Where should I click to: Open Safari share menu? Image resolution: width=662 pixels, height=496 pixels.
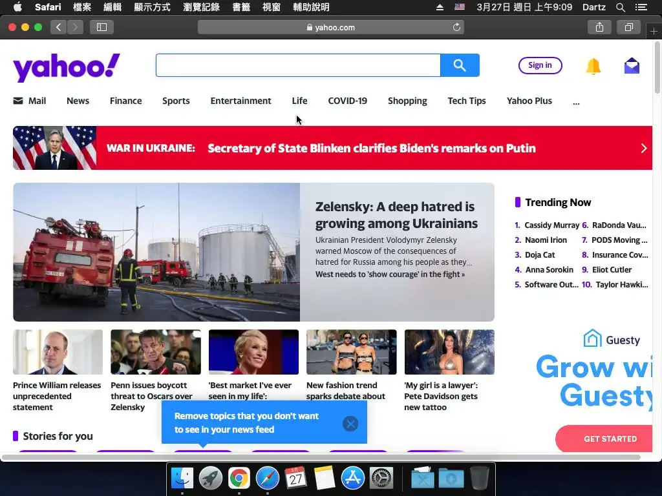(x=599, y=27)
